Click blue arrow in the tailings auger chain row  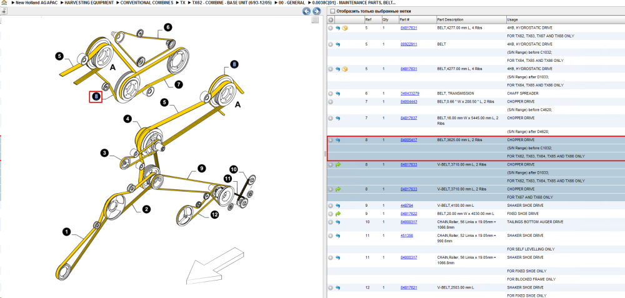[x=337, y=222]
